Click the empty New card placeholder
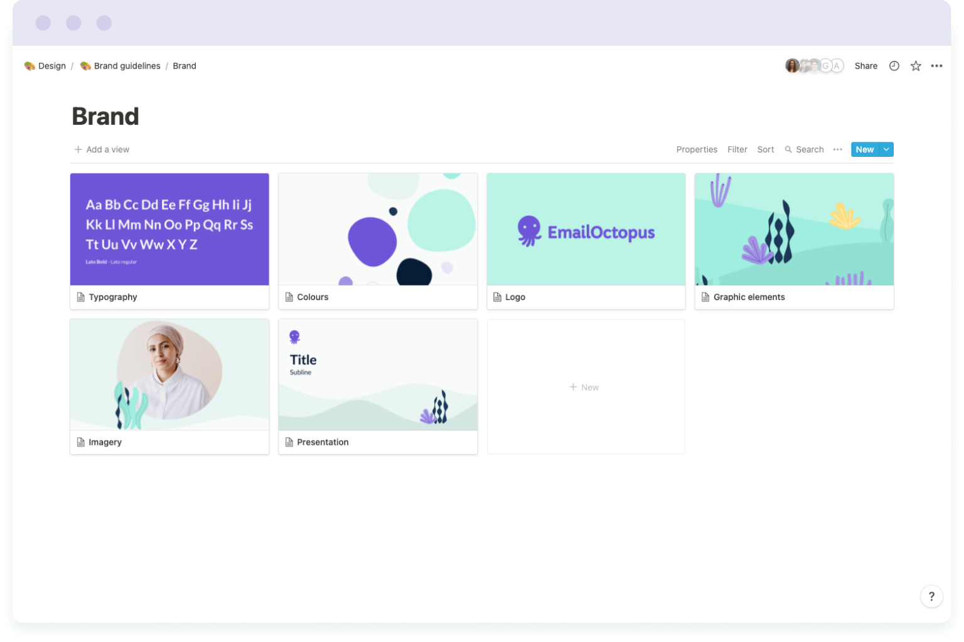Image resolution: width=964 pixels, height=642 pixels. pyautogui.click(x=585, y=387)
